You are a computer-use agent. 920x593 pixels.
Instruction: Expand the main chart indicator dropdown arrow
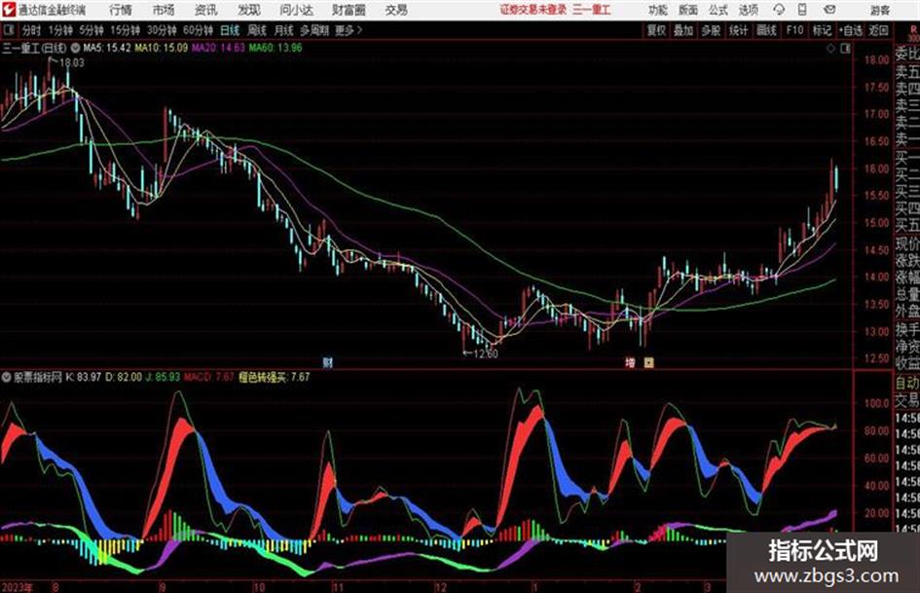(x=76, y=48)
